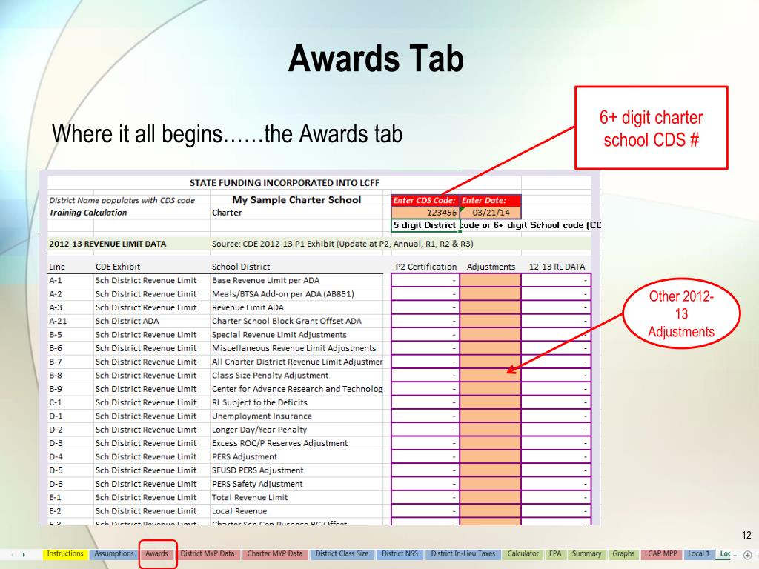
Task: Open the Local 1 tab
Action: pos(698,554)
